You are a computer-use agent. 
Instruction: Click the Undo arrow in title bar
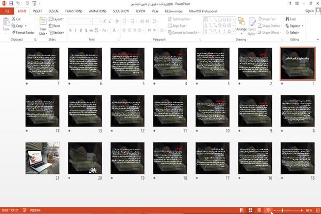click(18, 3)
